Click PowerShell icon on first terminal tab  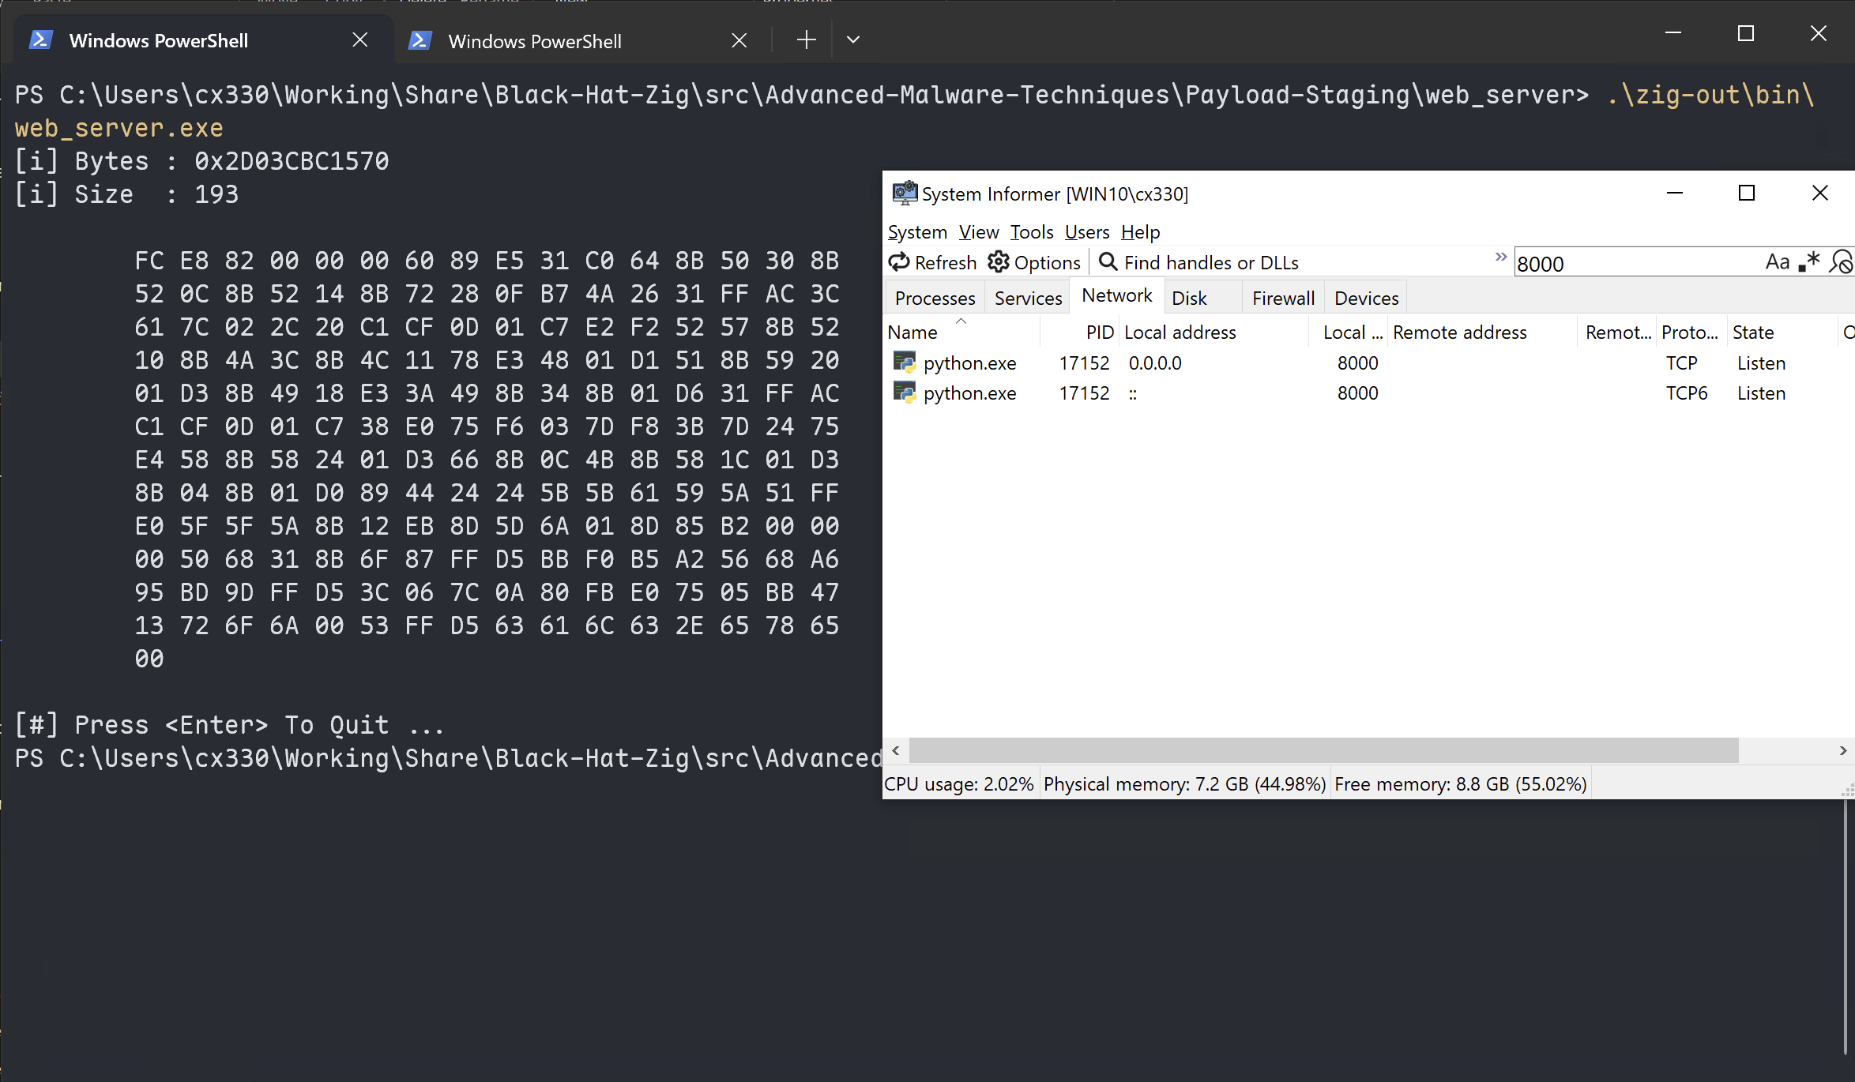click(x=41, y=40)
